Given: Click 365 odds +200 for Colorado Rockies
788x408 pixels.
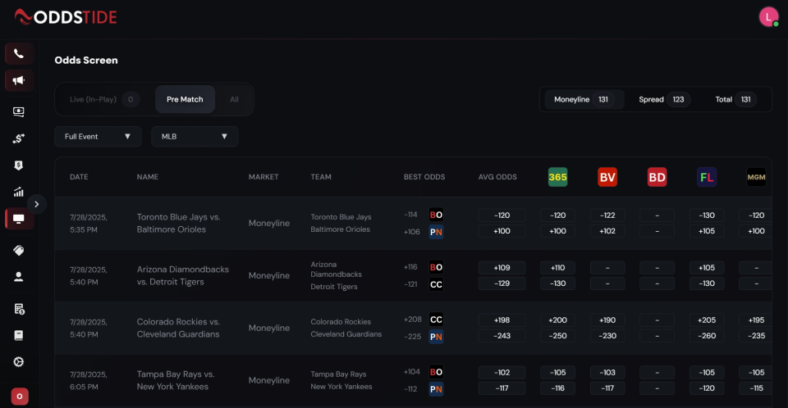Looking at the screenshot, I should pos(558,320).
